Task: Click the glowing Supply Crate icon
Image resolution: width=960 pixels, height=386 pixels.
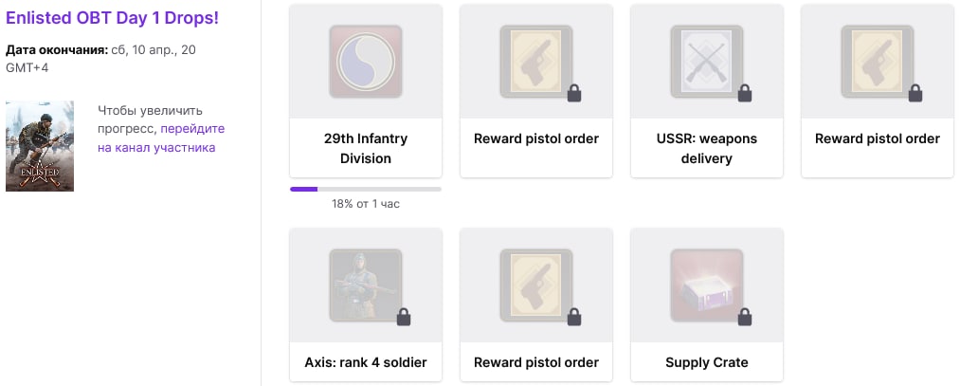Action: (x=707, y=285)
